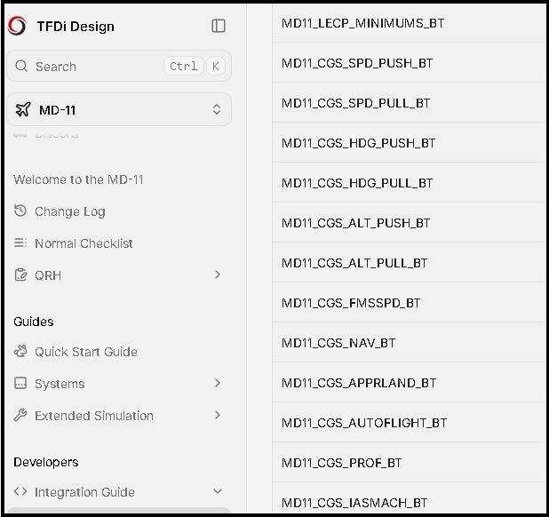The width and height of the screenshot is (549, 517).
Task: Select the MD11_LECP_MINIMUMS_BT row
Action: (409, 23)
